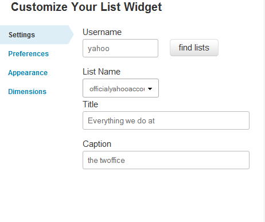Click the Caption field with the twoffice

pyautogui.click(x=166, y=160)
